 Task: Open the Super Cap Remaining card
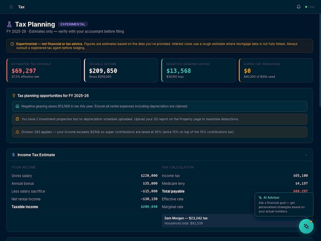276,70
